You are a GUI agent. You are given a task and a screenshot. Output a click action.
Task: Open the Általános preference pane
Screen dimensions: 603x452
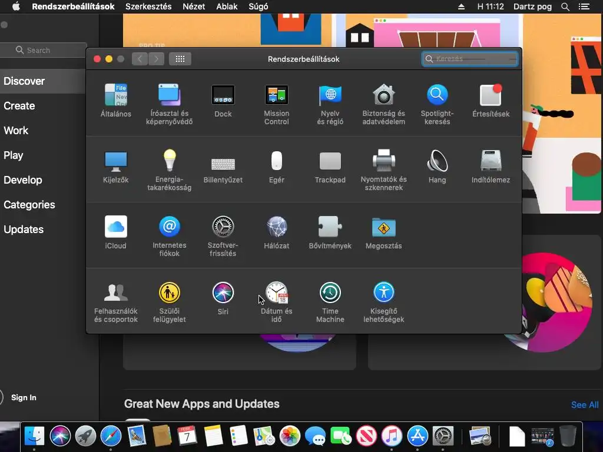click(116, 100)
